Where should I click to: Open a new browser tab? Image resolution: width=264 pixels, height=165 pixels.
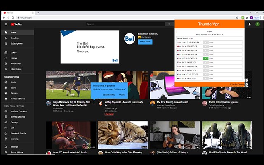pos(38,13)
